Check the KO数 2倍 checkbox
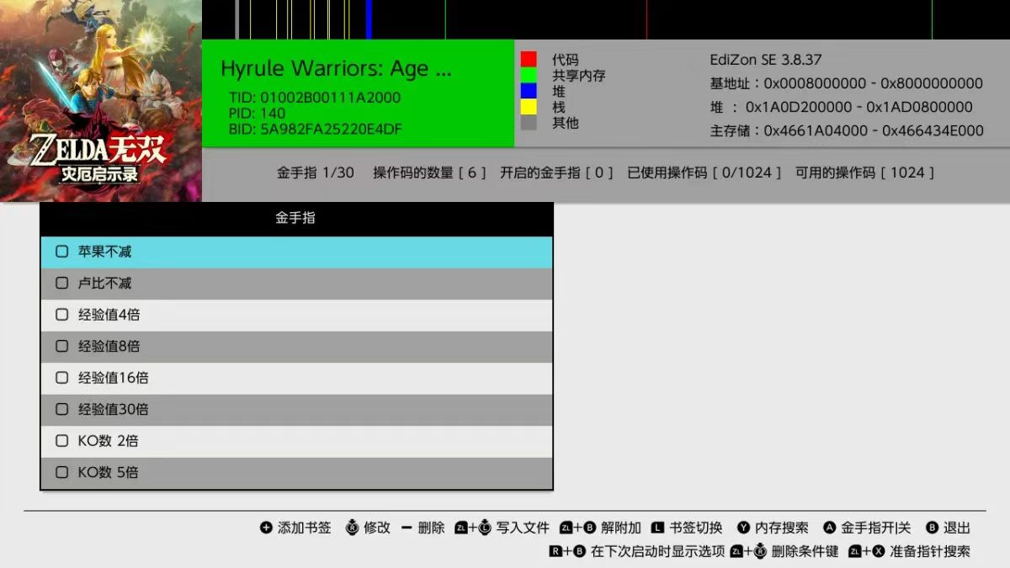Viewport: 1010px width, 568px height. click(x=61, y=441)
